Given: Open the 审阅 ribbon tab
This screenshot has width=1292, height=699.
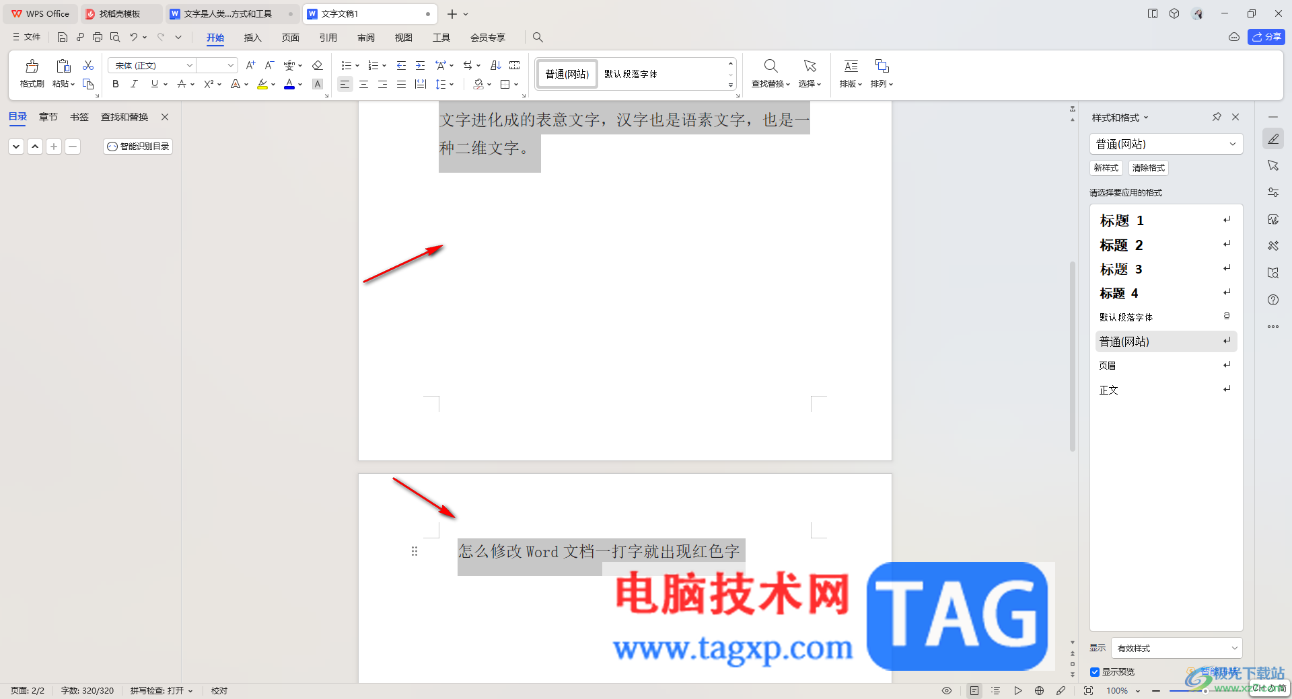Looking at the screenshot, I should click(365, 38).
